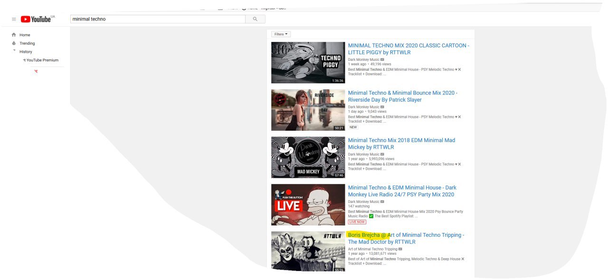Open the Mad Mickey video thumbnail
The height and width of the screenshot is (280, 608).
308,157
